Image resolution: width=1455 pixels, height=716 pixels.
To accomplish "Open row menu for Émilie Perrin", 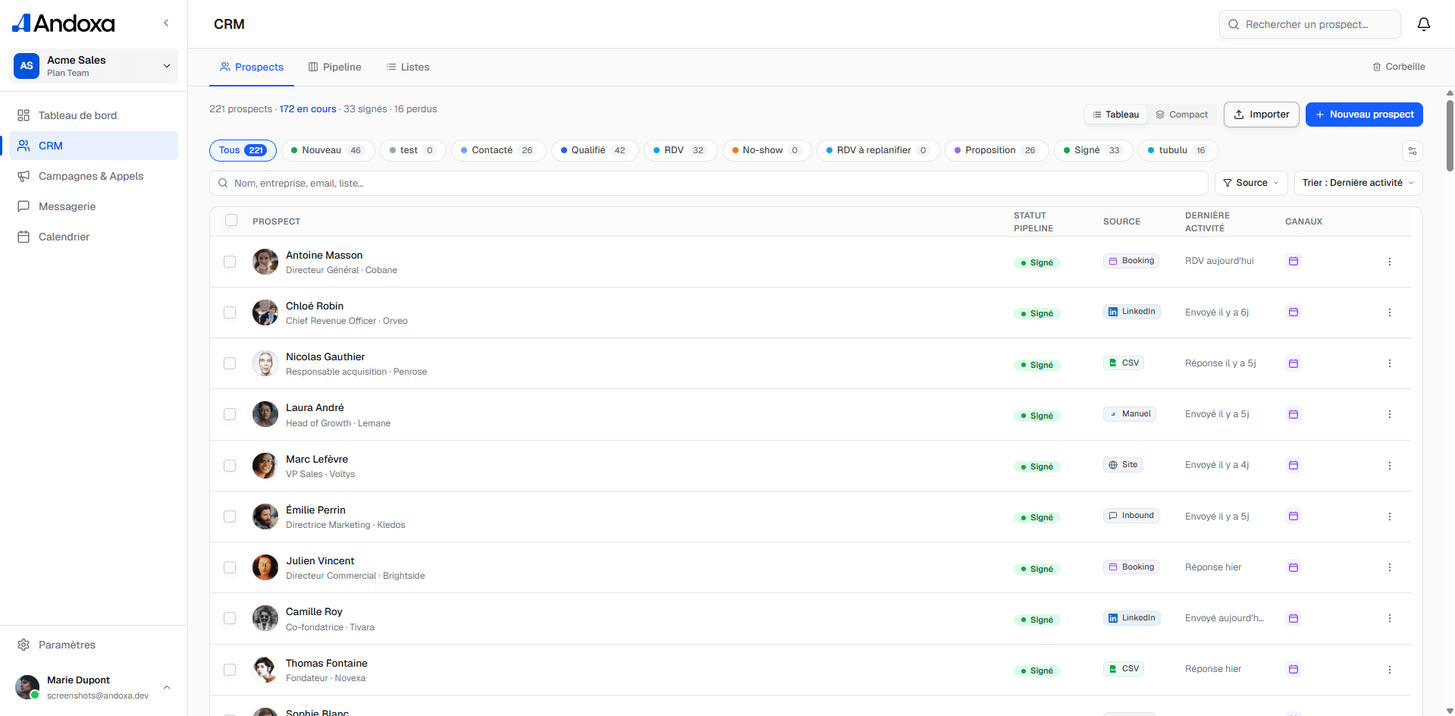I will (1390, 517).
